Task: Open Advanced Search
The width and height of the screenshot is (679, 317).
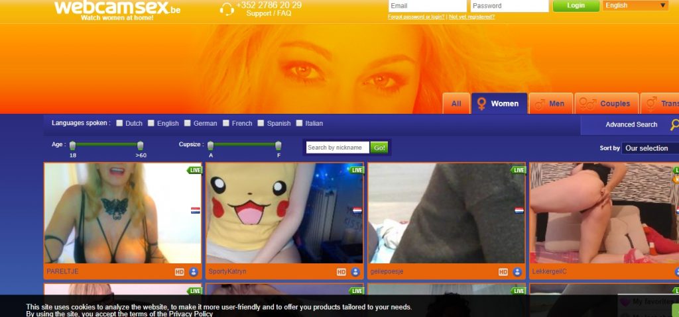Action: [x=631, y=124]
